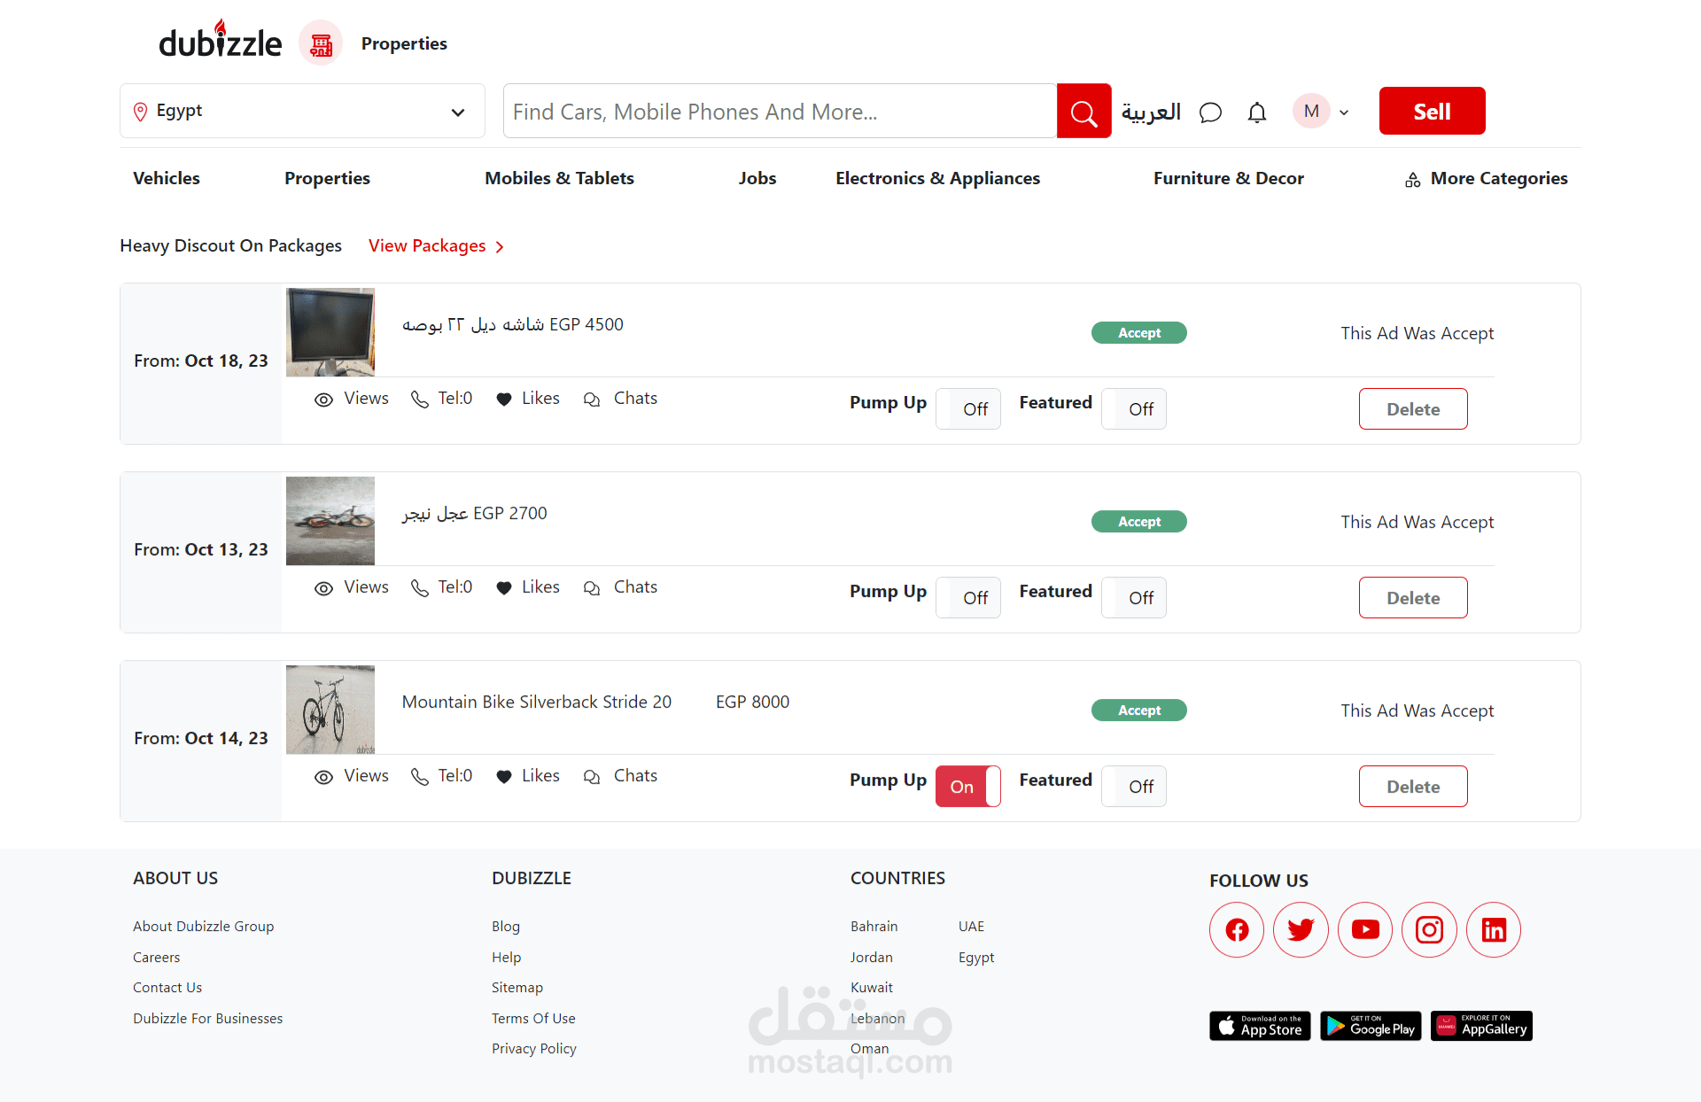The image size is (1701, 1102).
Task: Click the Properties building icon
Action: (321, 43)
